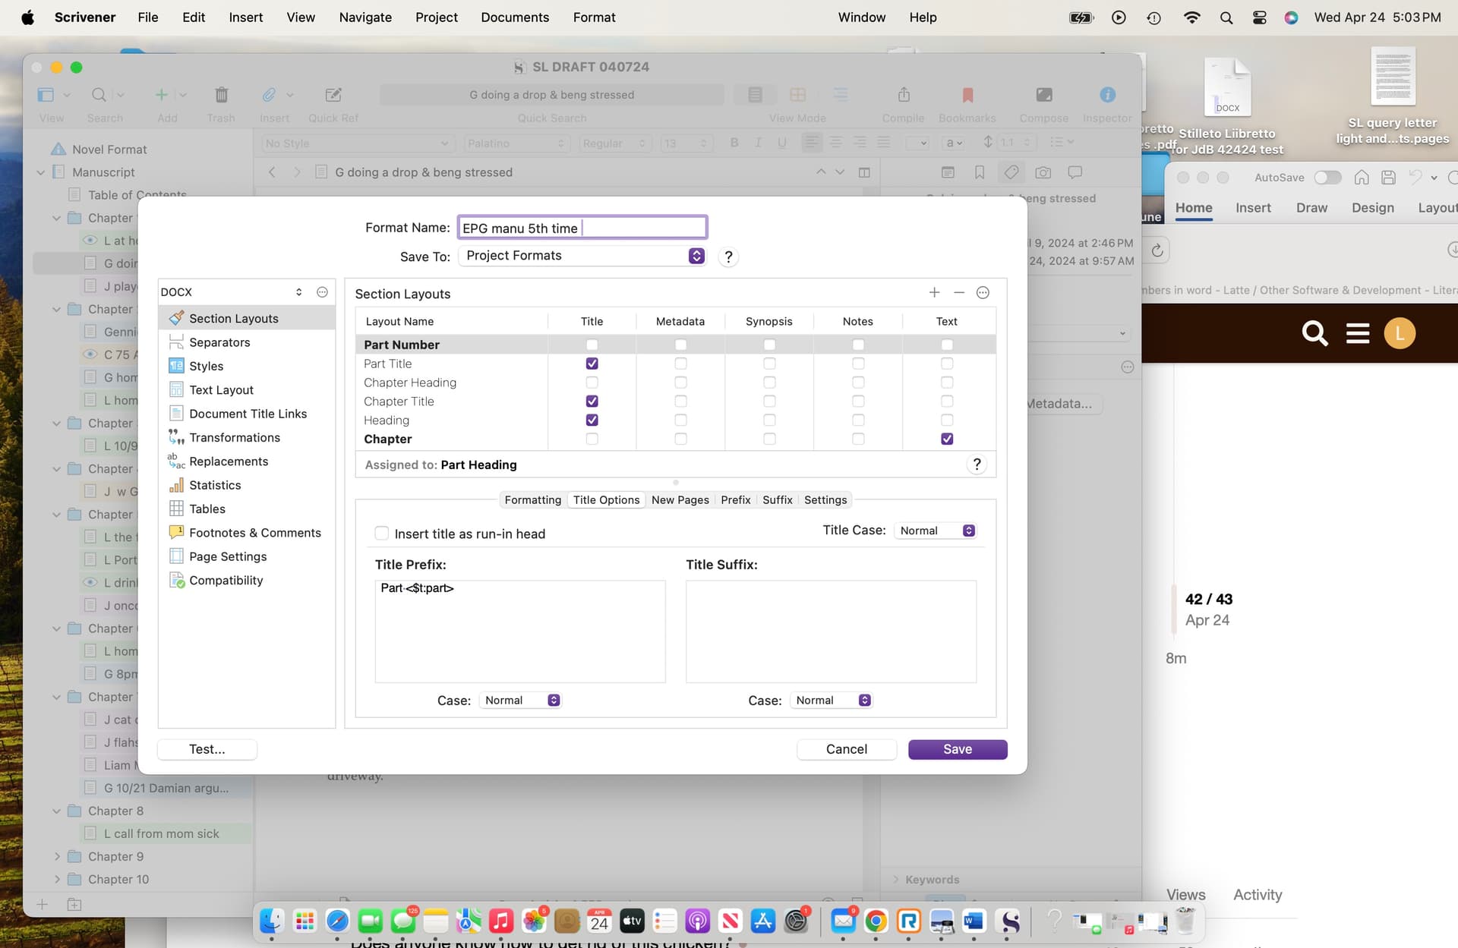Screen dimensions: 1458x948
Task: Open Scrivener app in the Dock
Action: [1010, 921]
